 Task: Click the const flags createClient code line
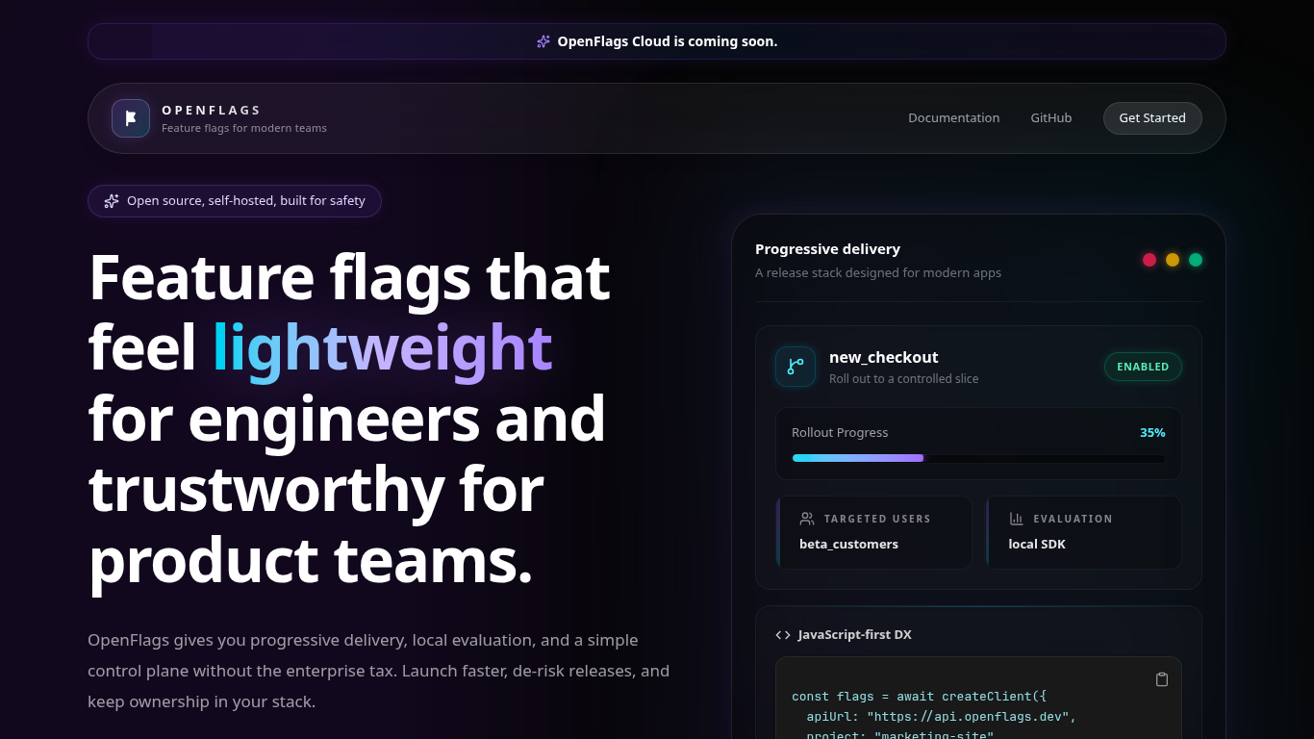(919, 696)
